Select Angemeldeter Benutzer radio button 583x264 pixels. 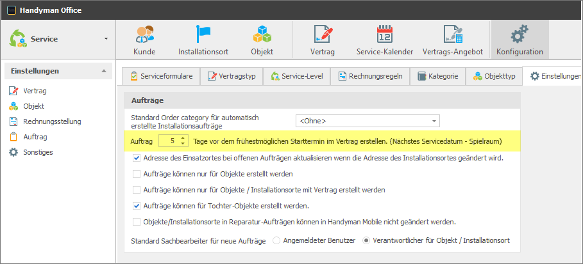click(276, 240)
